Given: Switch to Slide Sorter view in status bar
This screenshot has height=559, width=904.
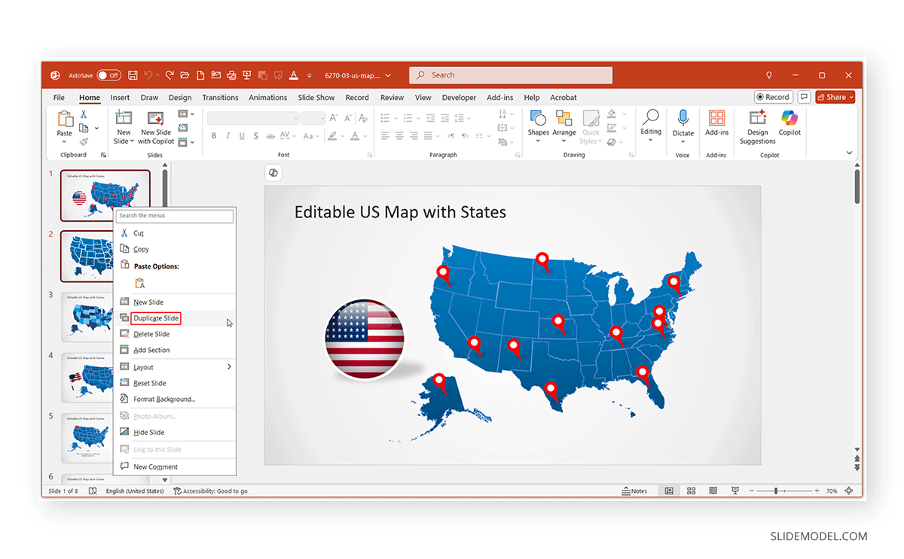Looking at the screenshot, I should 691,491.
